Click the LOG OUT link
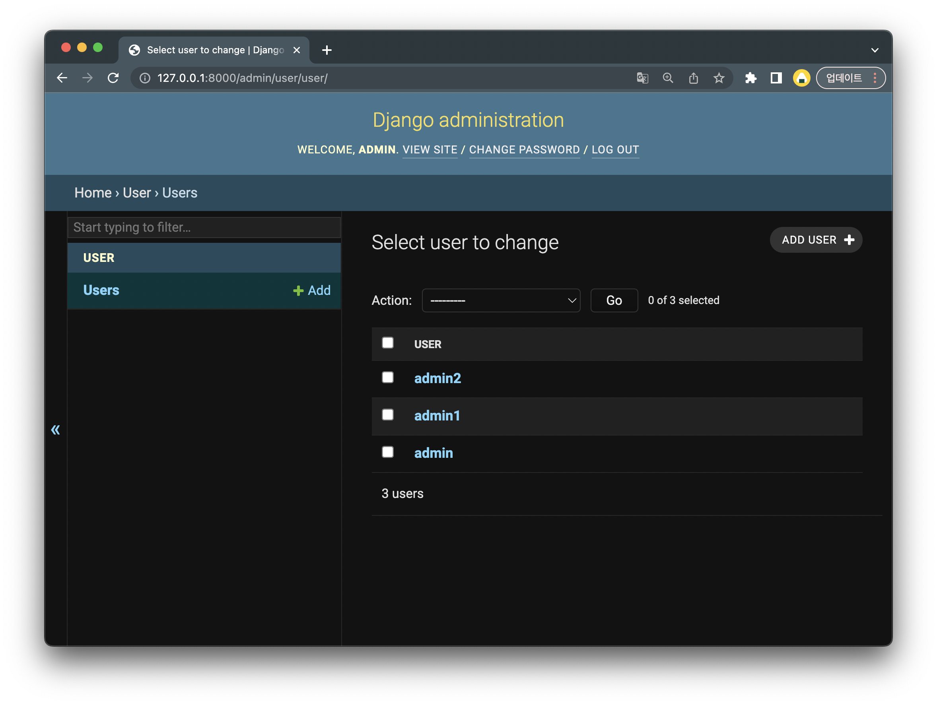The height and width of the screenshot is (705, 937). coord(615,150)
